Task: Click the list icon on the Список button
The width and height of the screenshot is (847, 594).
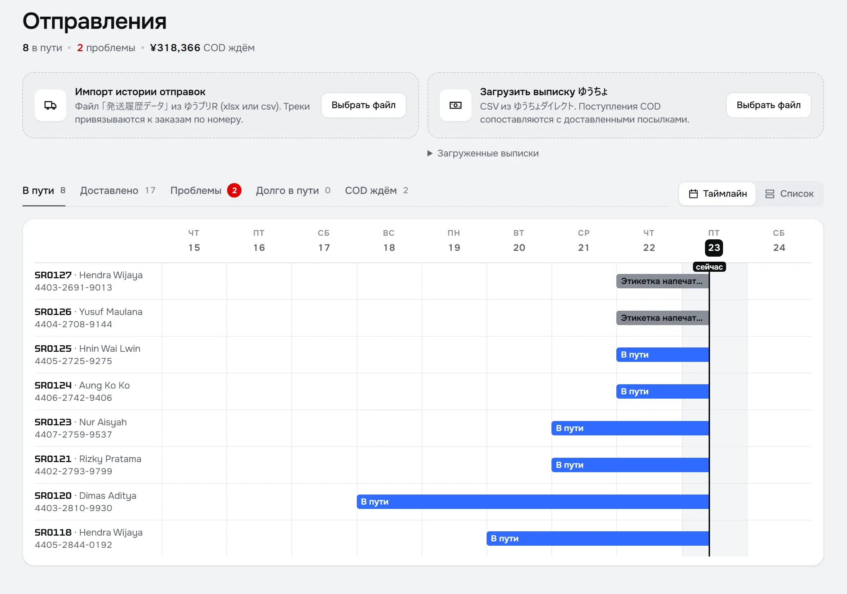Action: 770,194
